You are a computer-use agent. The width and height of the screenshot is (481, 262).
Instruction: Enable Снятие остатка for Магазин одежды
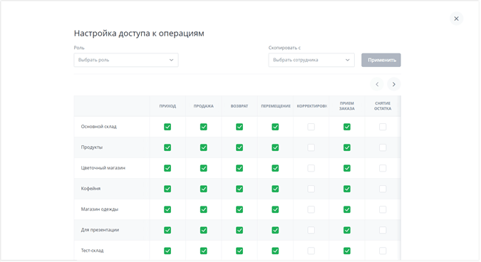click(383, 209)
